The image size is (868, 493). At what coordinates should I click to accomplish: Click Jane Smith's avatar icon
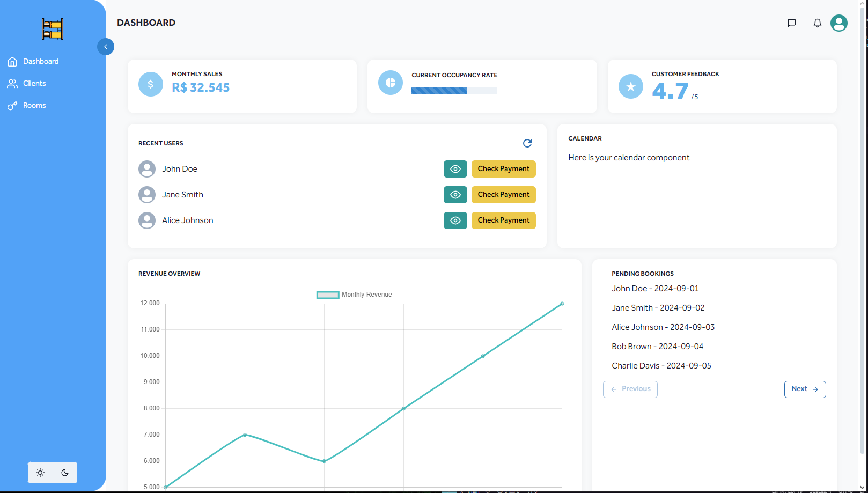tap(147, 195)
